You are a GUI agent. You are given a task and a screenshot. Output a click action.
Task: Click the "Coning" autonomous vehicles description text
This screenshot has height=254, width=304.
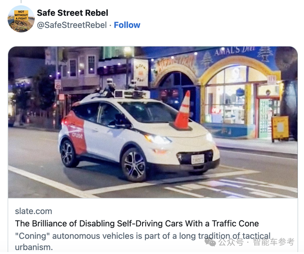[x=142, y=241]
